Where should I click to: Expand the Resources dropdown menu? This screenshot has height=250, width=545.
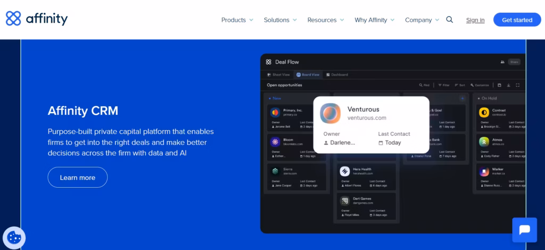tap(326, 20)
